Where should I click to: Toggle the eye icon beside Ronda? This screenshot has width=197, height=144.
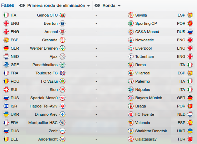pos(97,6)
